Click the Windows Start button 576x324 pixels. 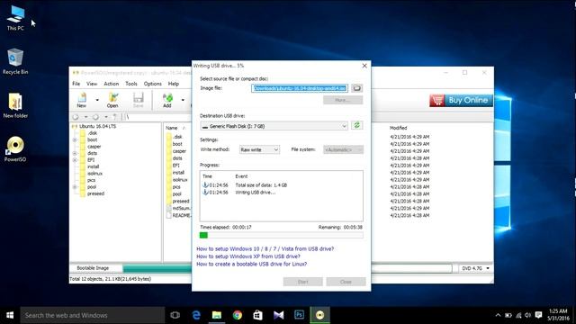10,315
